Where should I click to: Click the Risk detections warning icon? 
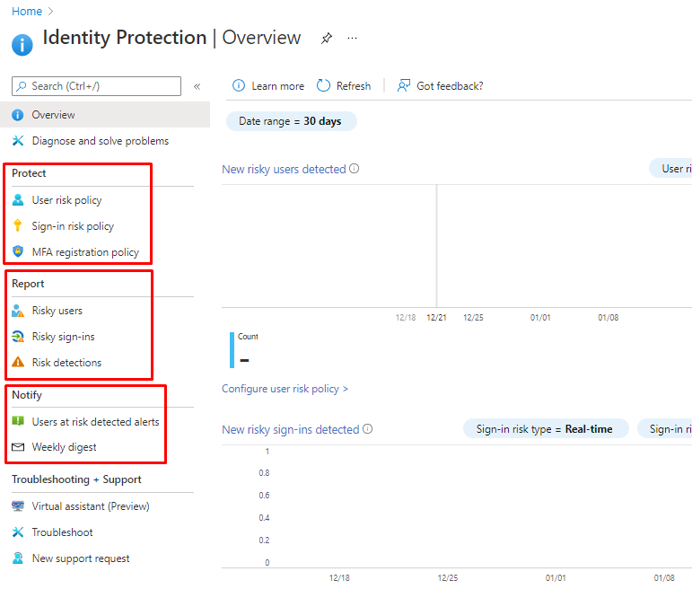pos(18,363)
